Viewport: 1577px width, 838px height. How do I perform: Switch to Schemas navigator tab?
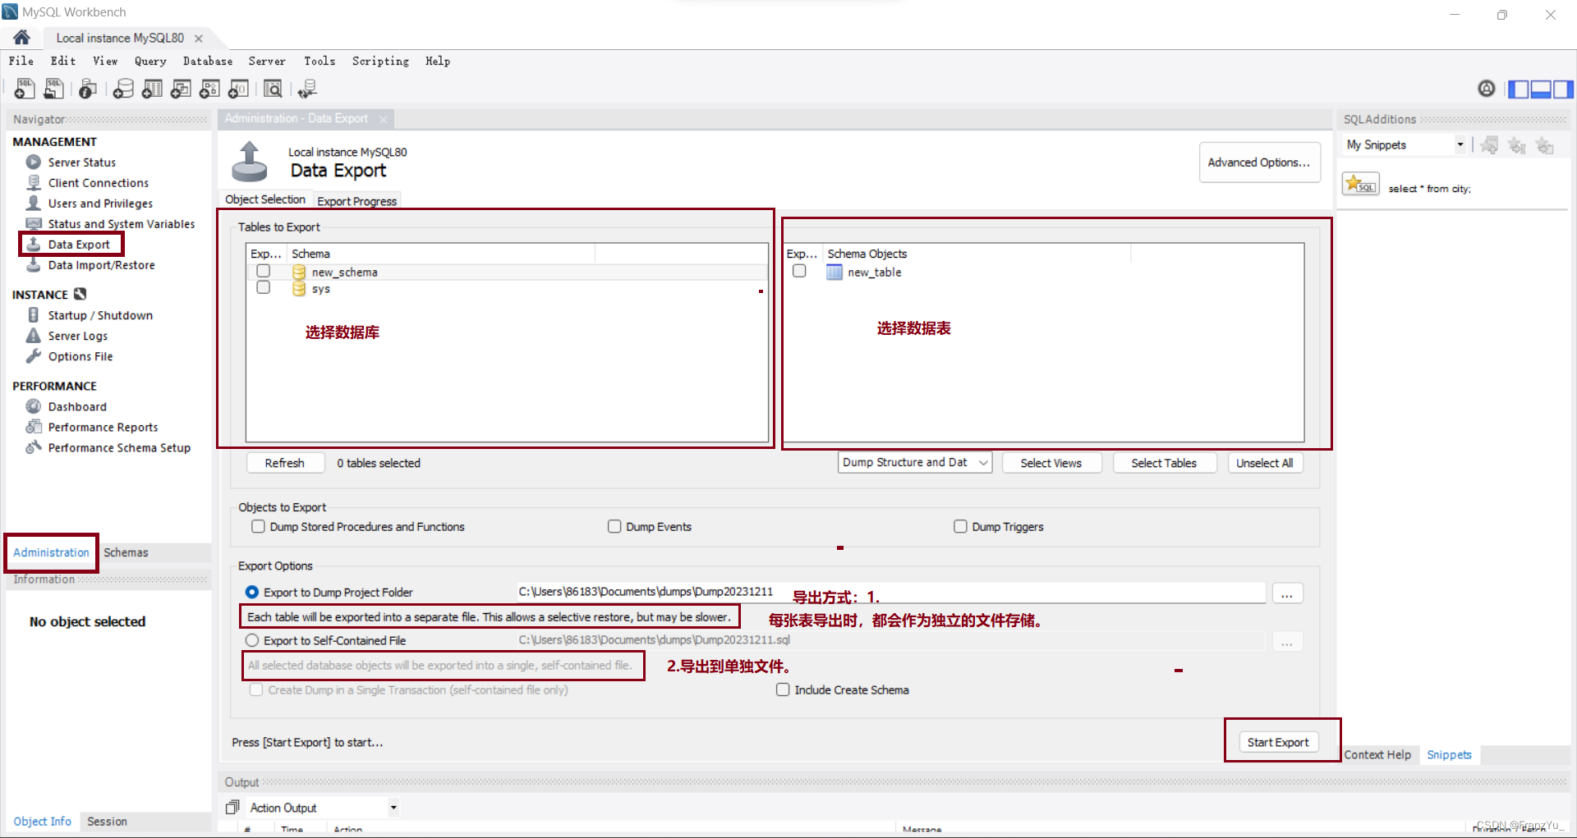pyautogui.click(x=126, y=552)
